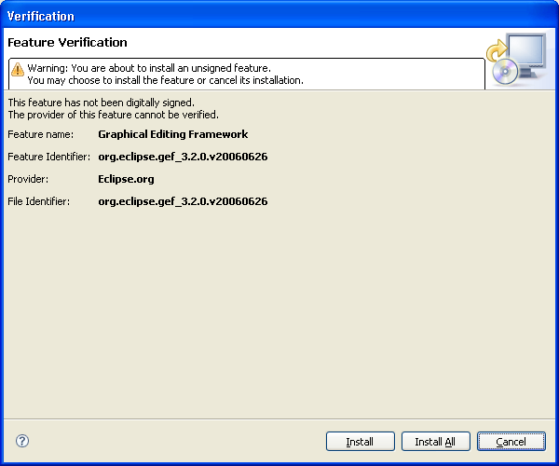
Task: Click the 'Feature Verification' heading
Action: point(67,43)
